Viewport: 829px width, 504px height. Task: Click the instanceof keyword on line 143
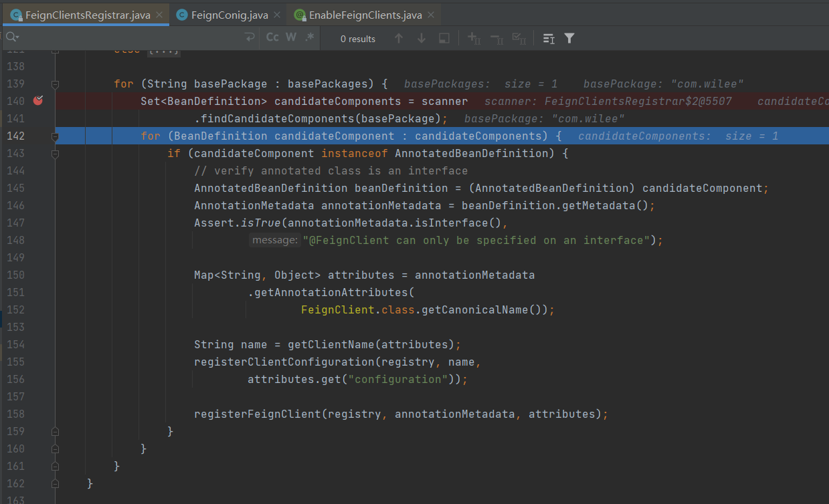pyautogui.click(x=355, y=153)
